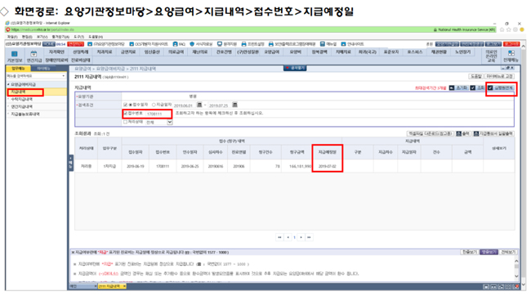Open the 처리상태 전체 dropdown
Image resolution: width=531 pixels, height=296 pixels.
pos(170,122)
